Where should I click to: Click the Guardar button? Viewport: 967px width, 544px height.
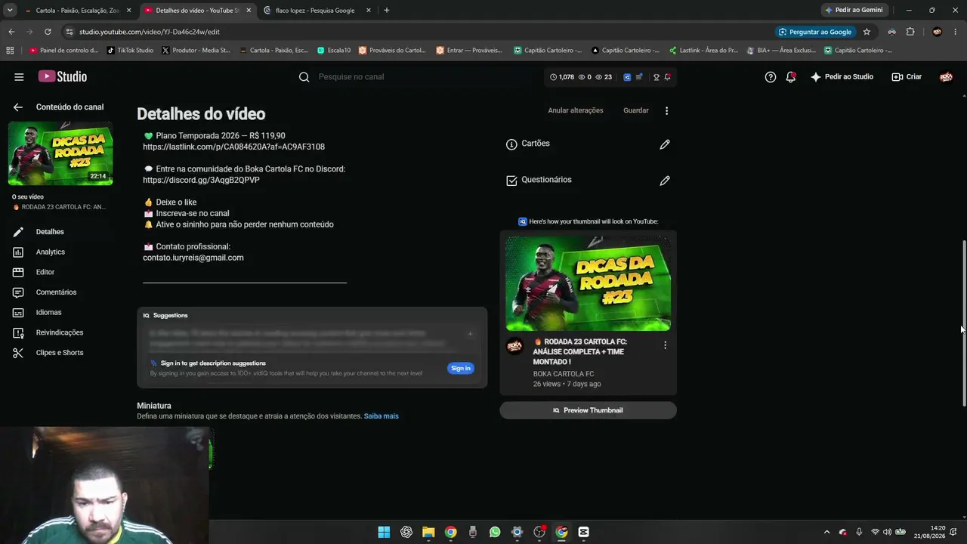coord(636,110)
